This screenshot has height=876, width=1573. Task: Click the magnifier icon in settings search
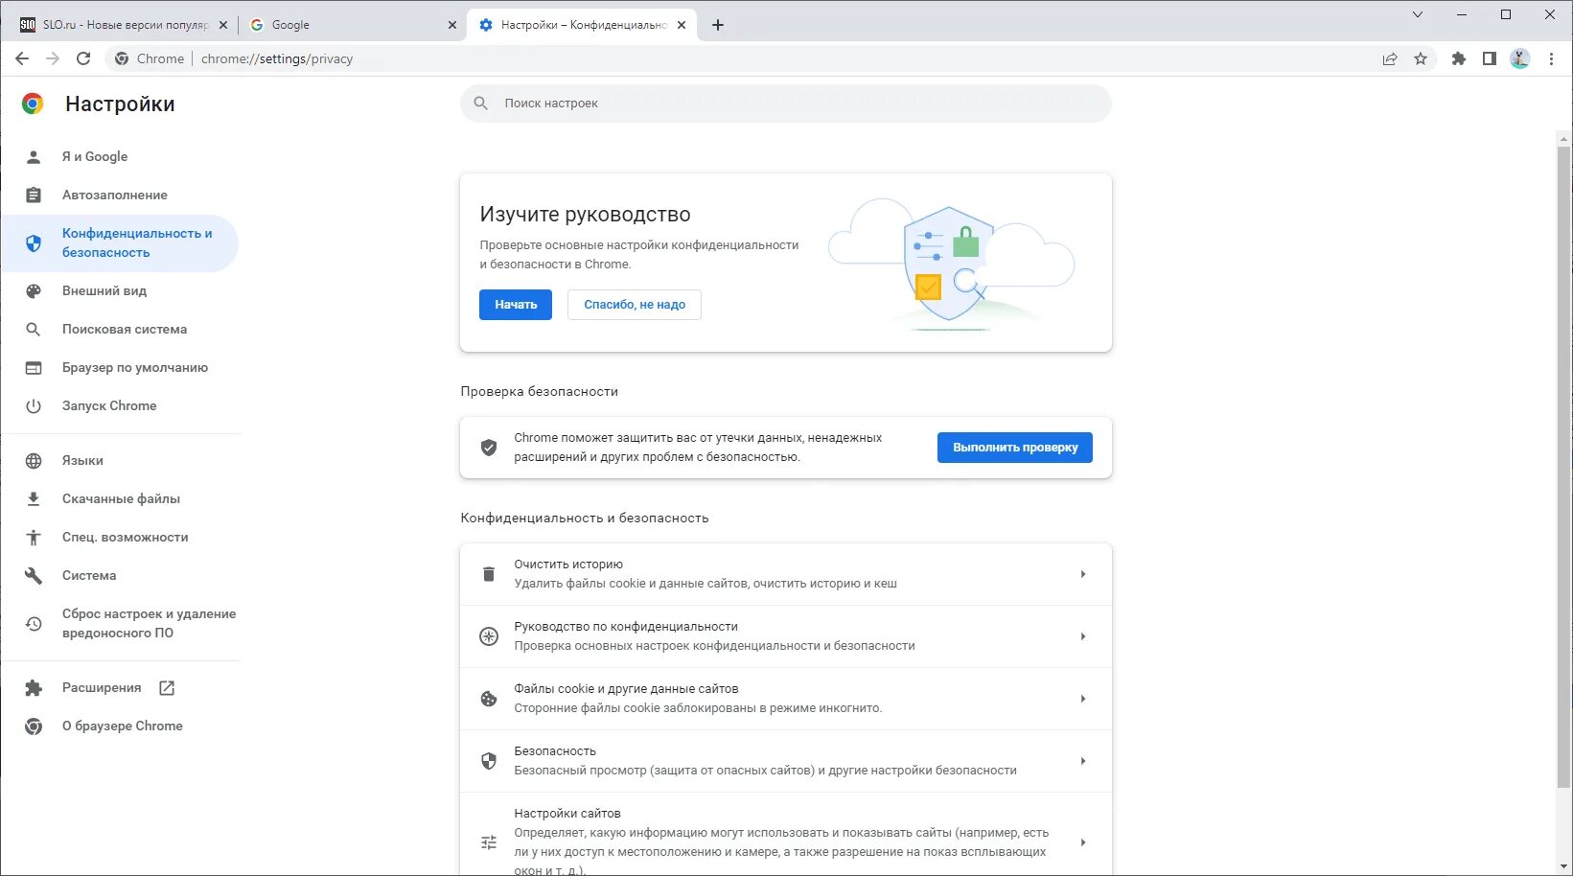(x=481, y=104)
